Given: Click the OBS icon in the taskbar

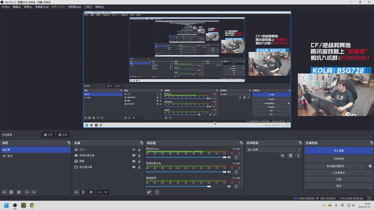Looking at the screenshot, I should (x=15, y=205).
